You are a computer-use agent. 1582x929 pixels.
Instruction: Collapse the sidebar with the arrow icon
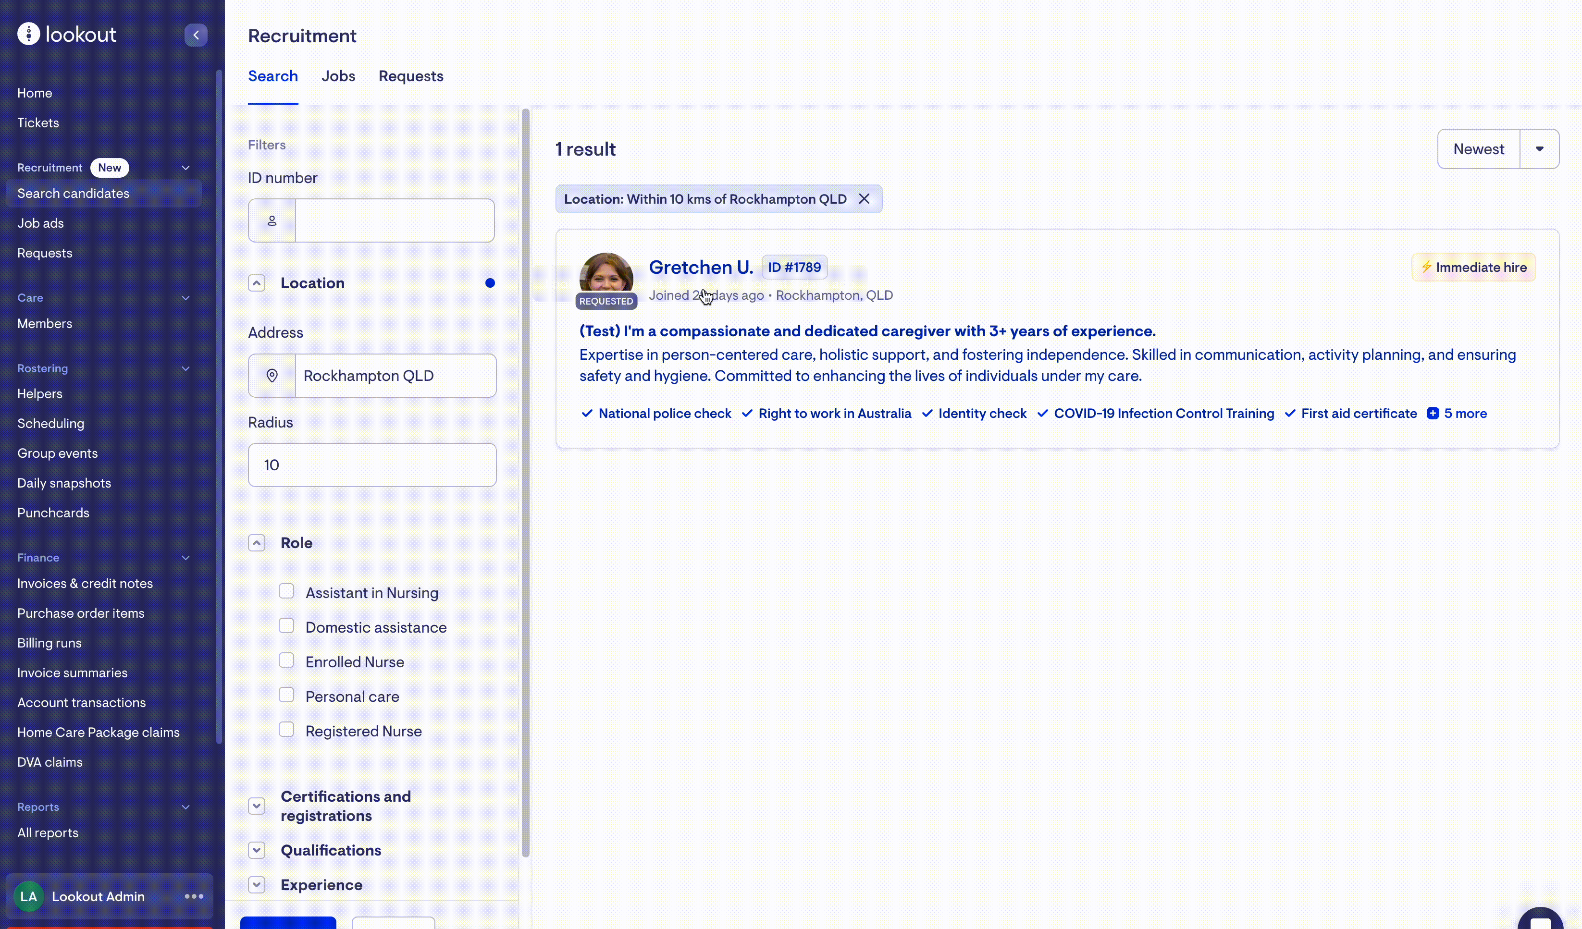196,35
